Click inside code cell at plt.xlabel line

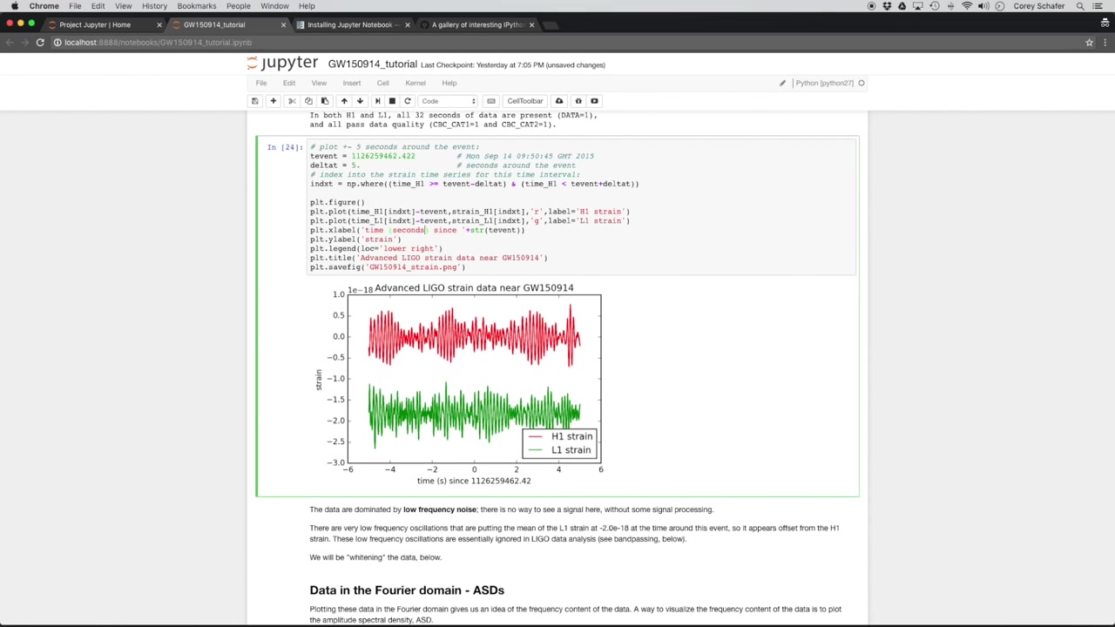417,230
